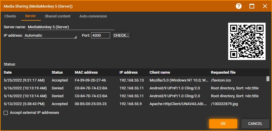The image size is (272, 131).
Task: Maximize the Media Sharing dialog
Action: click(252, 6)
